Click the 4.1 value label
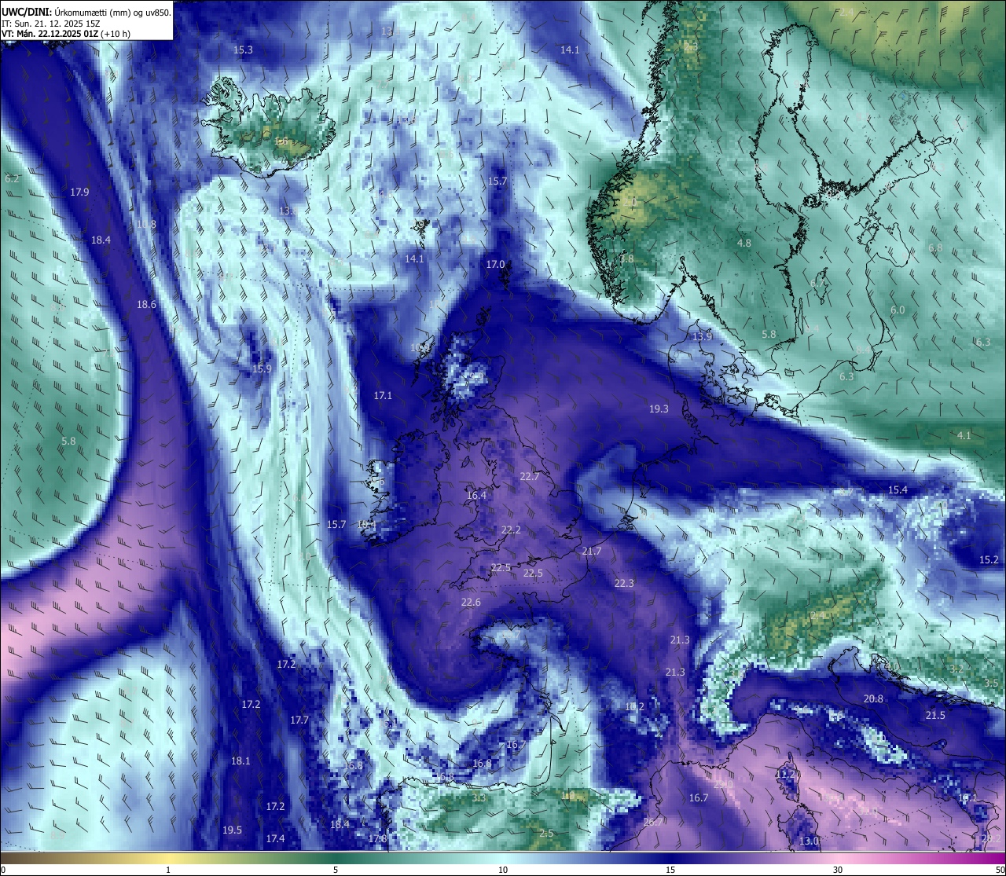1006x876 pixels. click(x=964, y=436)
